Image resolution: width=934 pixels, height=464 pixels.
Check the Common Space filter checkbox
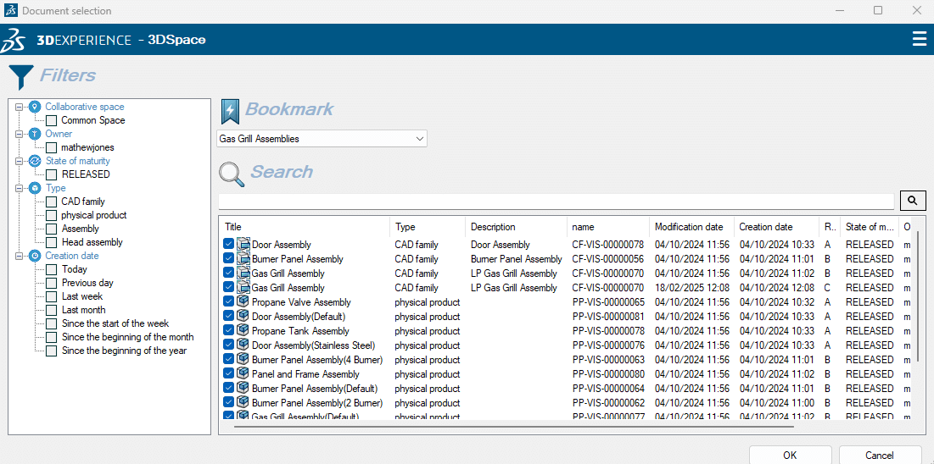click(x=52, y=121)
